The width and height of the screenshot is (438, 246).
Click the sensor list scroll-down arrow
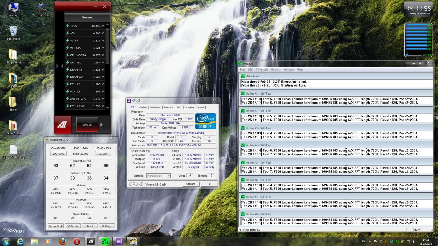(x=107, y=108)
